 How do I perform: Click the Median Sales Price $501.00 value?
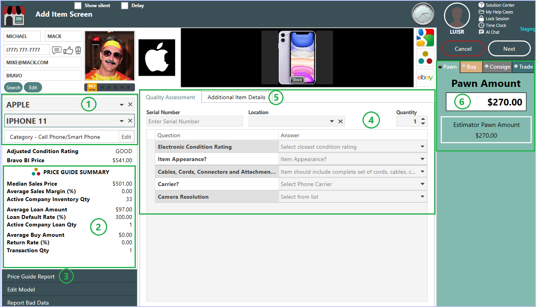[x=122, y=184]
